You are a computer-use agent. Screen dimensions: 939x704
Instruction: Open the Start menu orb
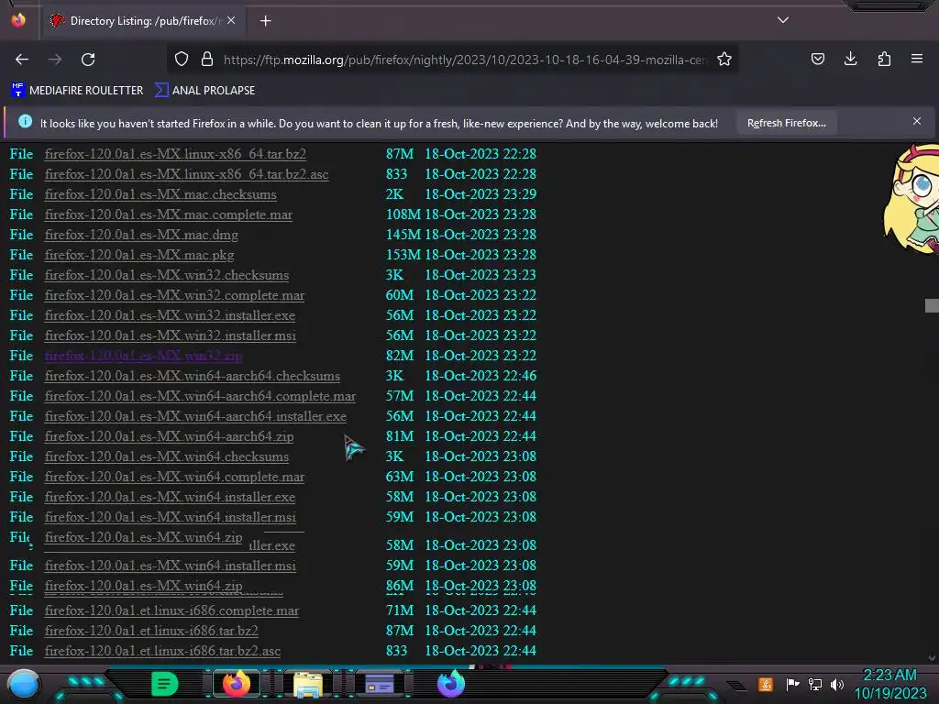(x=24, y=685)
